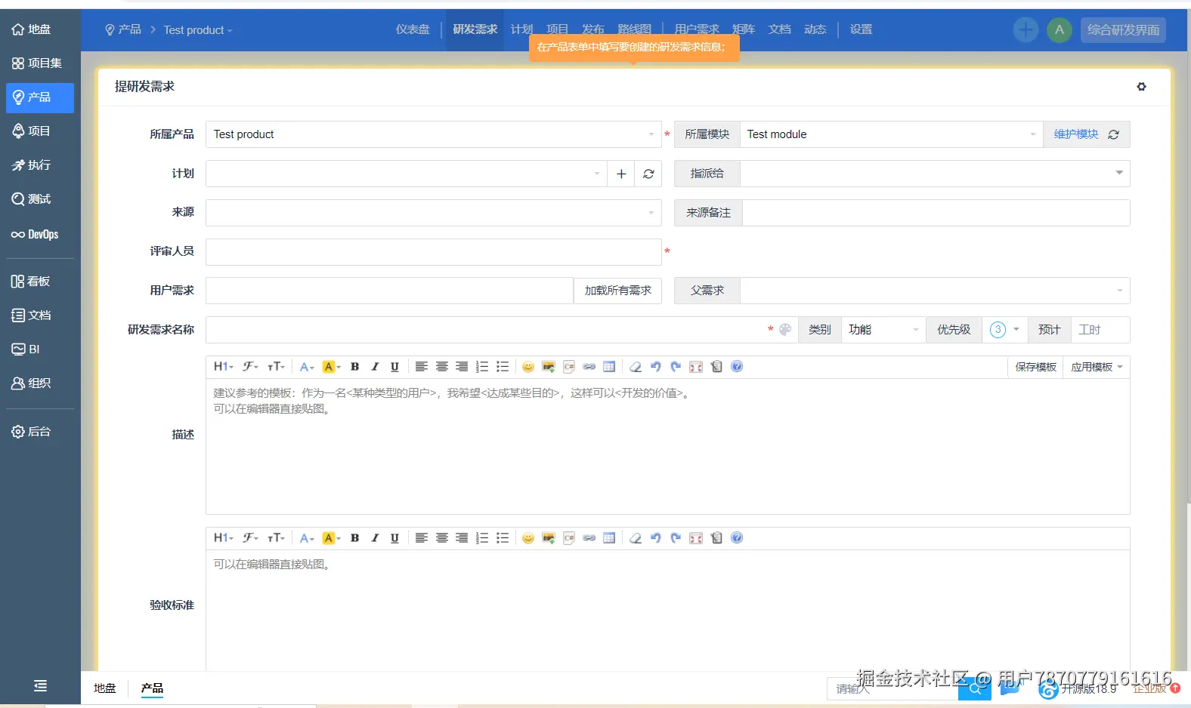Screen dimensions: 1191x708
Task: Redo in the 描述 editor toolbar
Action: click(x=676, y=367)
